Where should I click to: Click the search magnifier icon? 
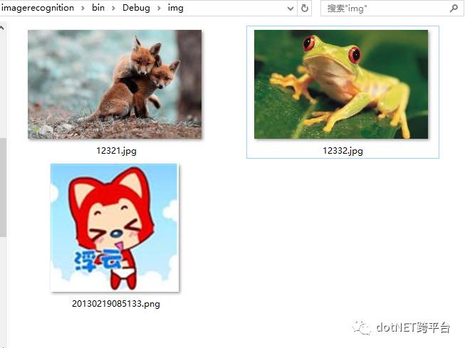pos(454,9)
